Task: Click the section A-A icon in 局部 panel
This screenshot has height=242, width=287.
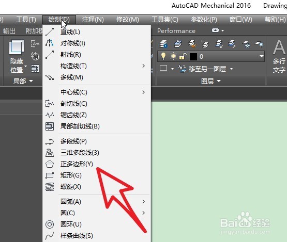Action: coord(35,44)
